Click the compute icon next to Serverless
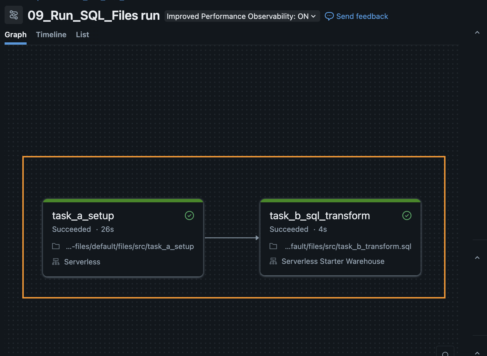The image size is (487, 356). [56, 262]
